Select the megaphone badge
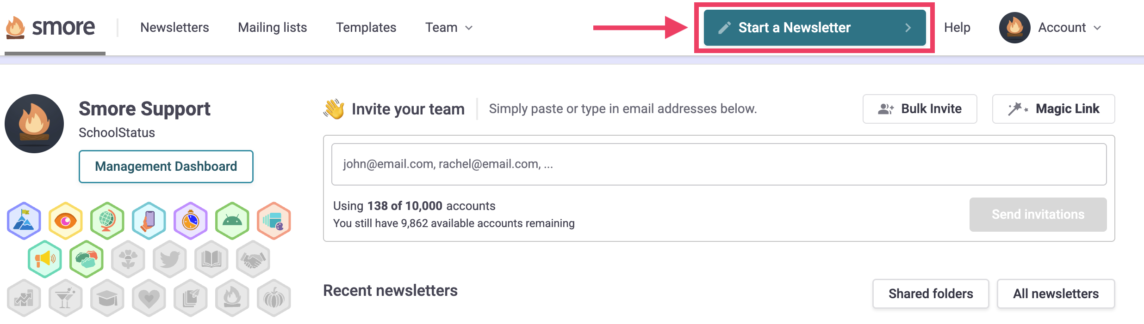 [x=45, y=259]
